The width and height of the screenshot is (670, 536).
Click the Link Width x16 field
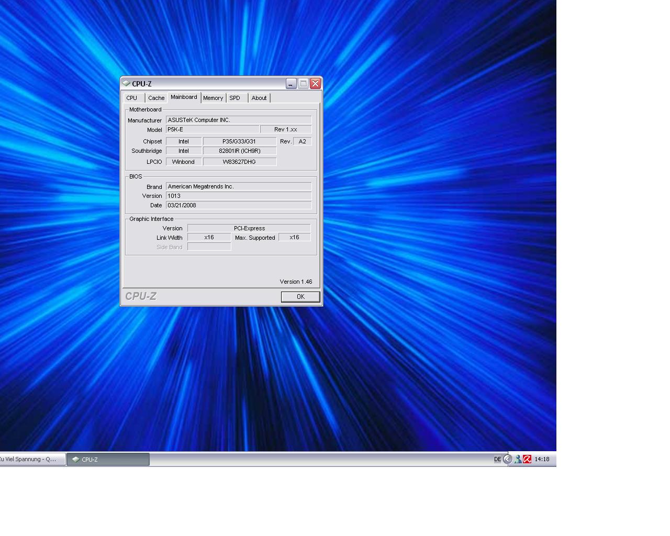pyautogui.click(x=209, y=237)
